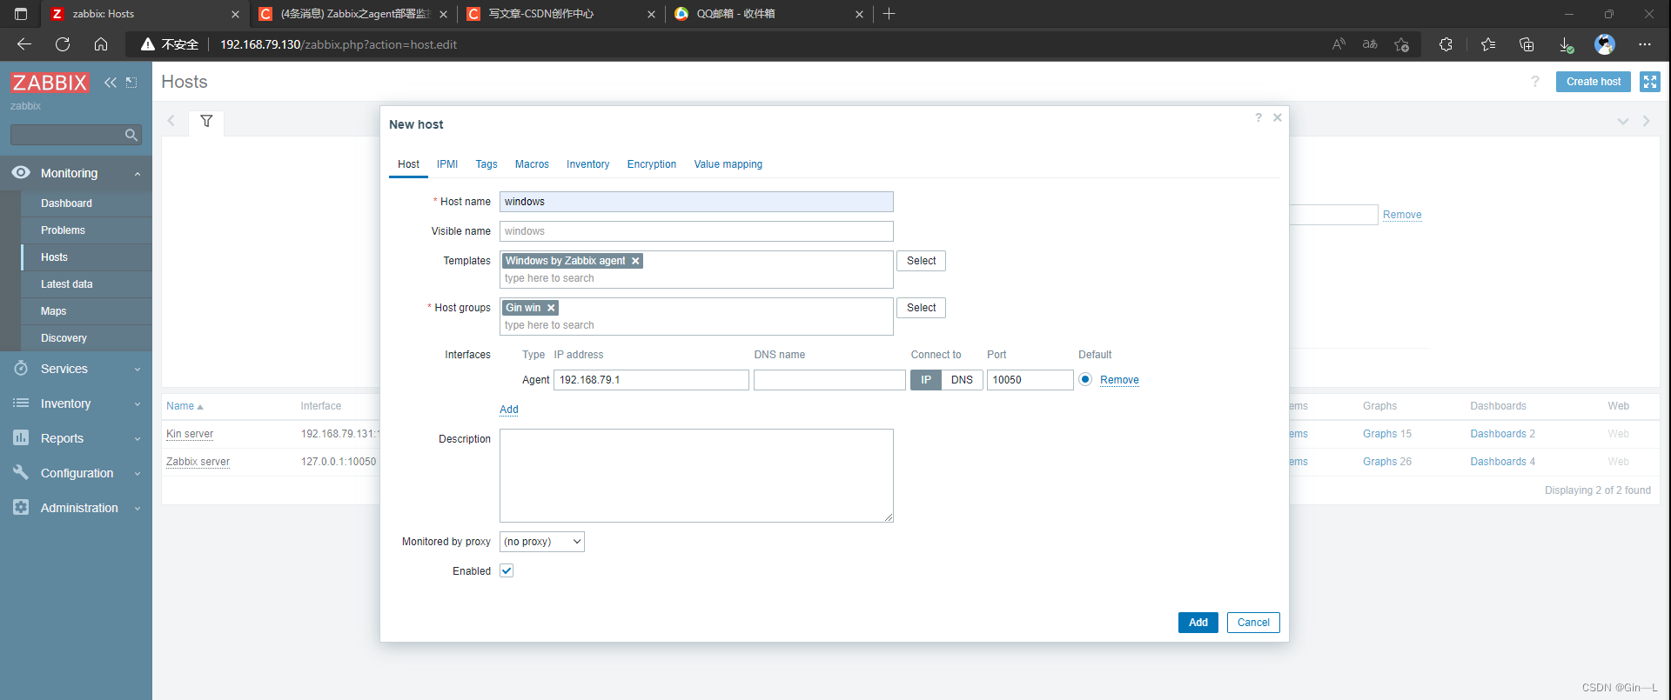Toggle the Enabled checkbox
This screenshot has width=1671, height=700.
tap(507, 571)
